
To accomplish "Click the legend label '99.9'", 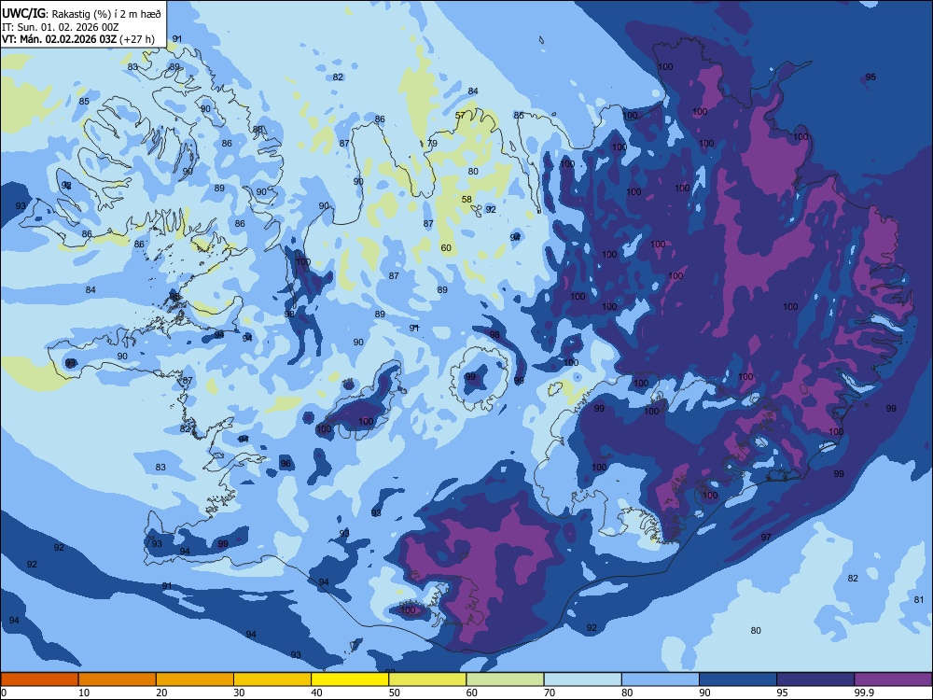I will (864, 693).
